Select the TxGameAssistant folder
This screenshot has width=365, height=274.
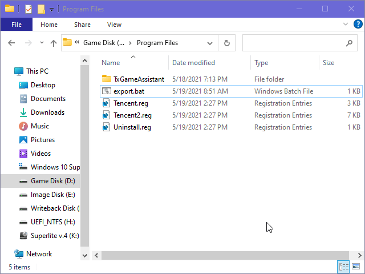pos(139,79)
